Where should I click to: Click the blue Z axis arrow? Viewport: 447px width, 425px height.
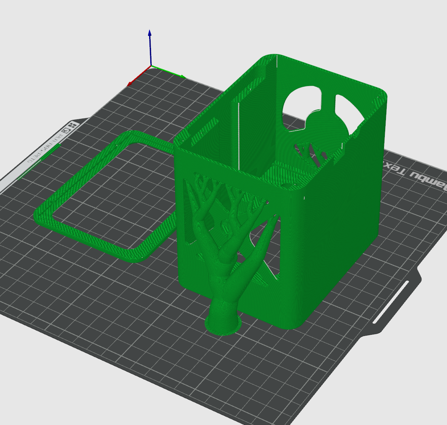(150, 47)
